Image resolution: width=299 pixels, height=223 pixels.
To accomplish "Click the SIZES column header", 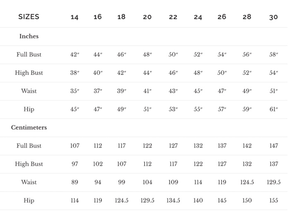I will (x=29, y=17).
